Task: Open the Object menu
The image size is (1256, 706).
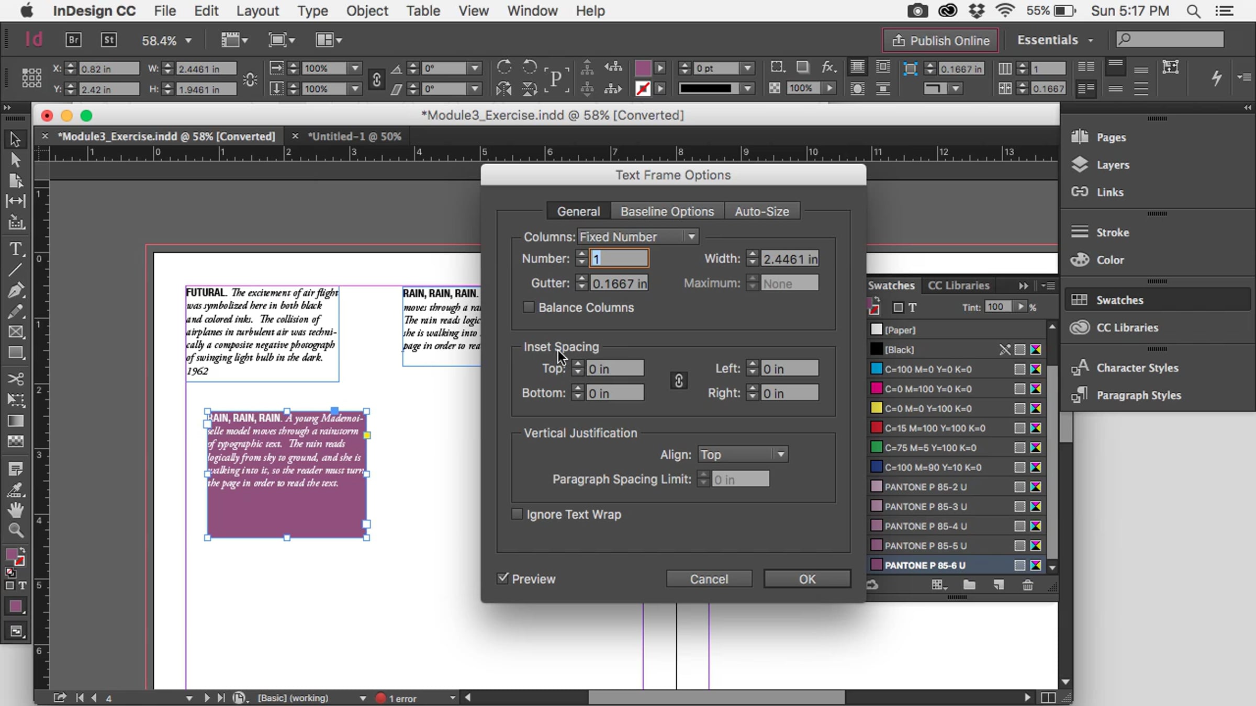Action: (367, 11)
